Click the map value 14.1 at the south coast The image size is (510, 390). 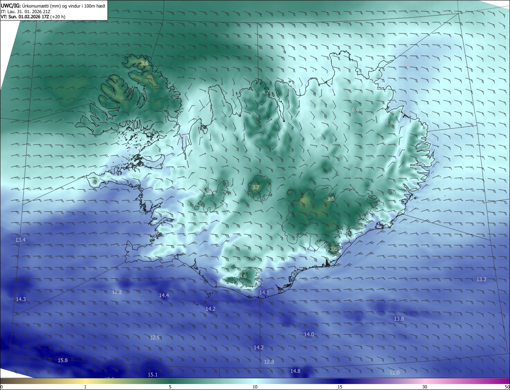click(x=264, y=292)
